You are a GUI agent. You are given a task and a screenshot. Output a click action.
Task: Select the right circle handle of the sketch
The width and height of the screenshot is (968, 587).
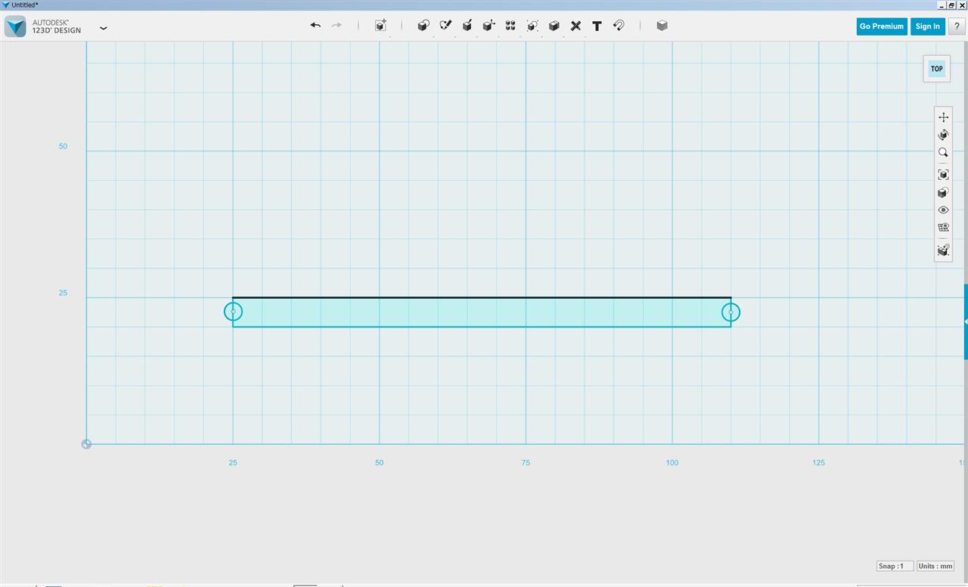coord(731,312)
